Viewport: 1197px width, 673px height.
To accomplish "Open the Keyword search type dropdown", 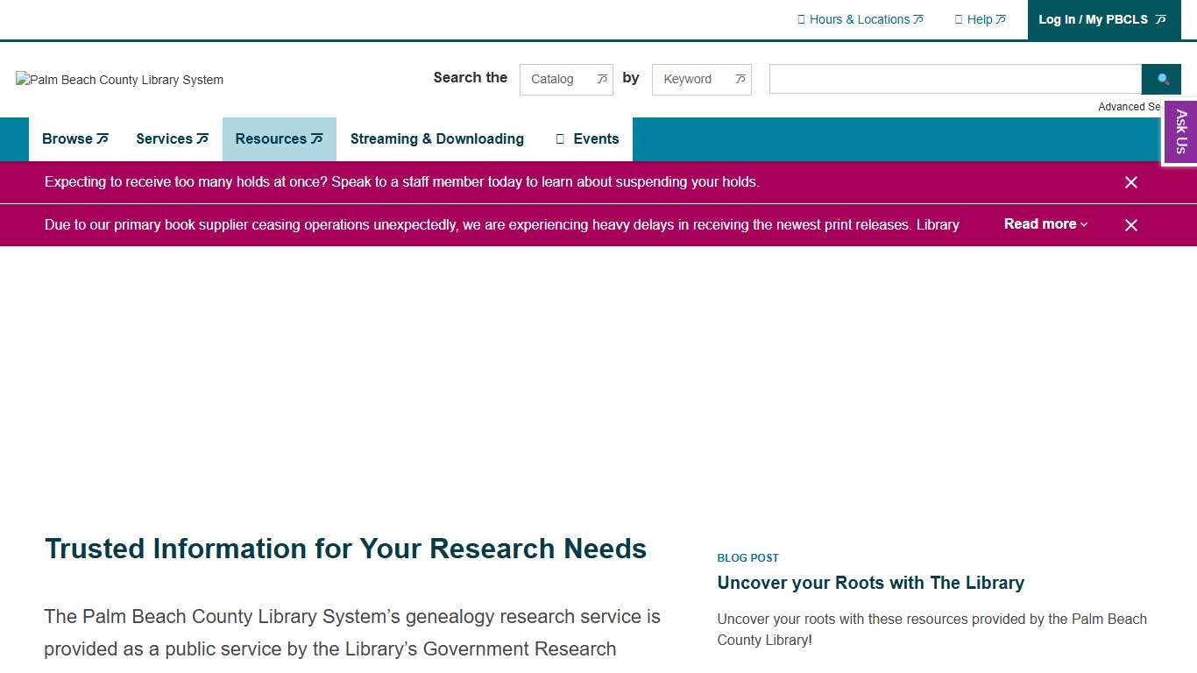I will tap(701, 79).
